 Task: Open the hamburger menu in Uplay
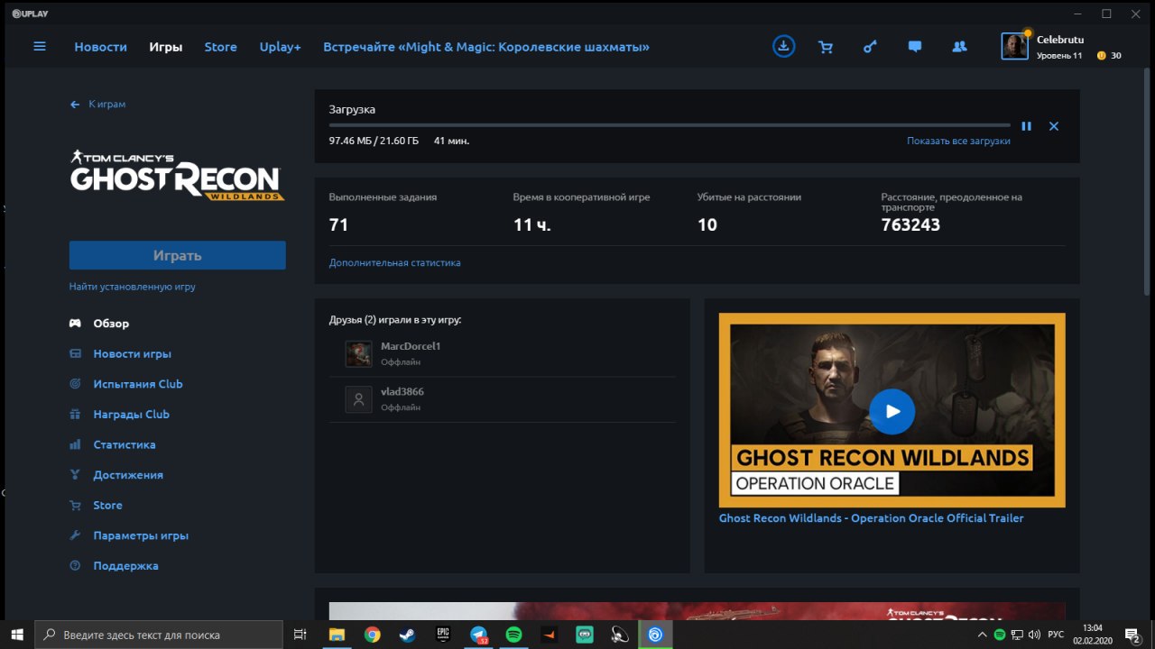pos(40,46)
